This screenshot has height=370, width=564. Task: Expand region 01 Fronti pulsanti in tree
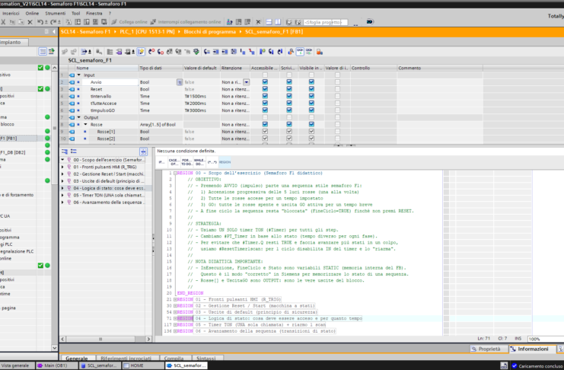(x=63, y=167)
